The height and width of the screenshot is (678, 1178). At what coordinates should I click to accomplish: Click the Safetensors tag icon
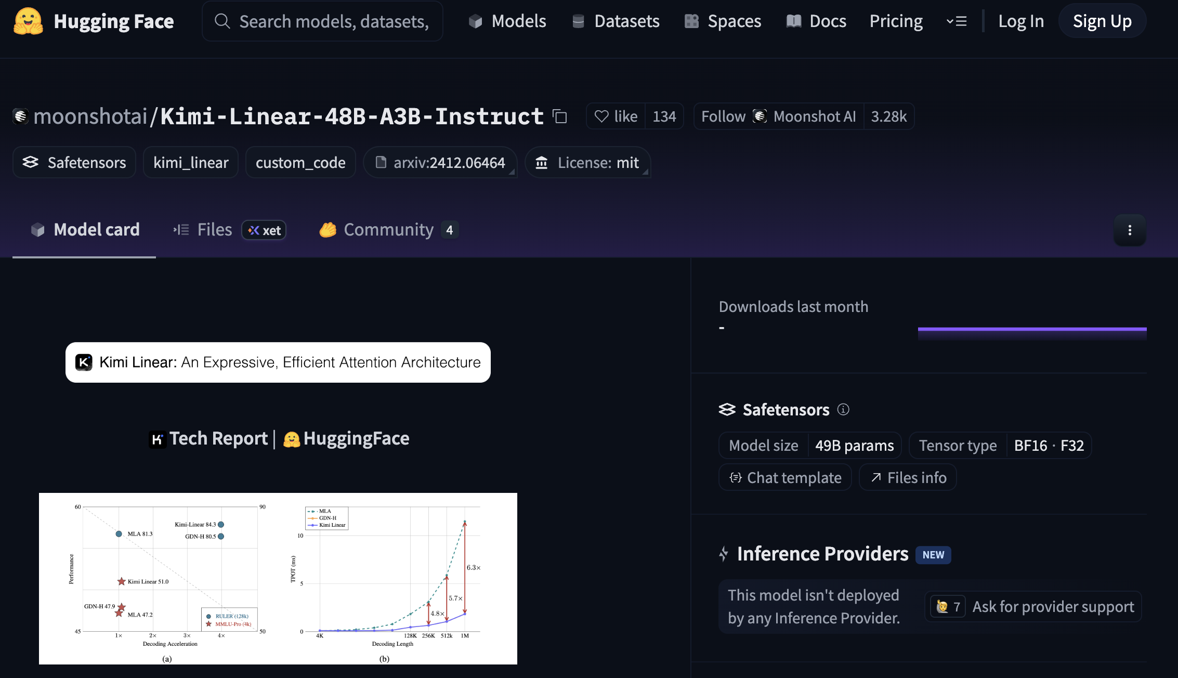31,163
